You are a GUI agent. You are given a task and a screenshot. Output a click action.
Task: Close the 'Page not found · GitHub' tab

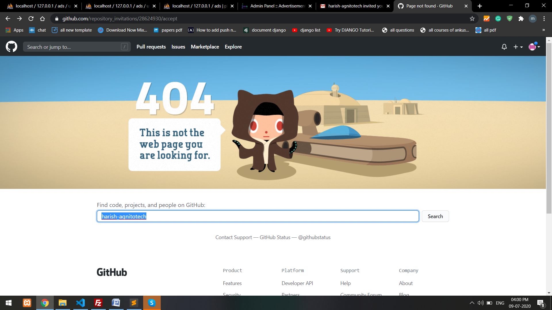[466, 6]
